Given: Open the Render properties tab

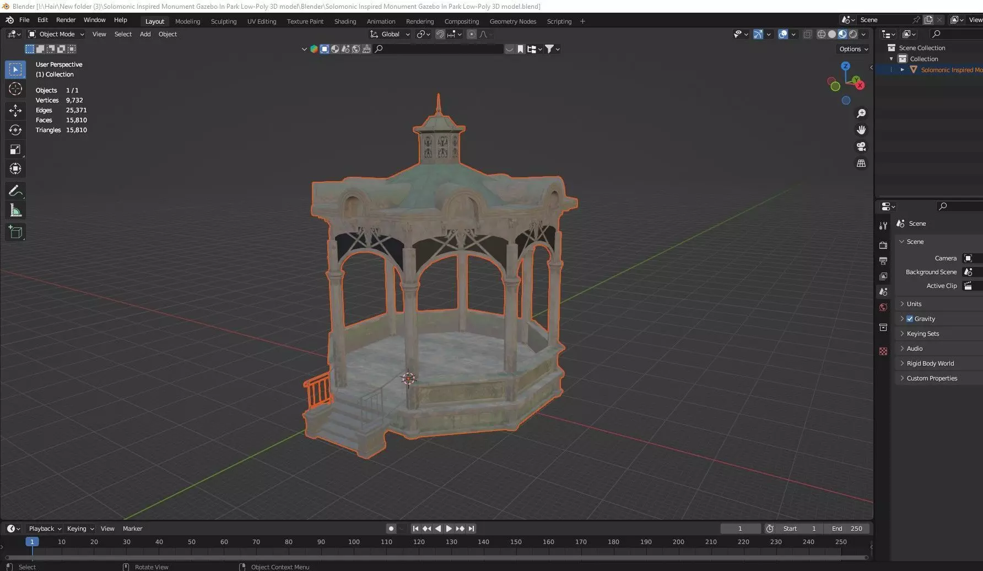Looking at the screenshot, I should 883,245.
